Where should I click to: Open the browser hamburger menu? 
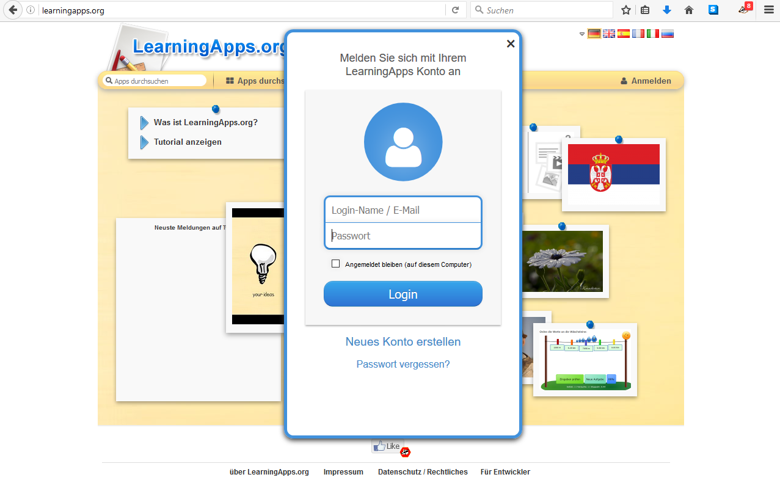(x=769, y=10)
